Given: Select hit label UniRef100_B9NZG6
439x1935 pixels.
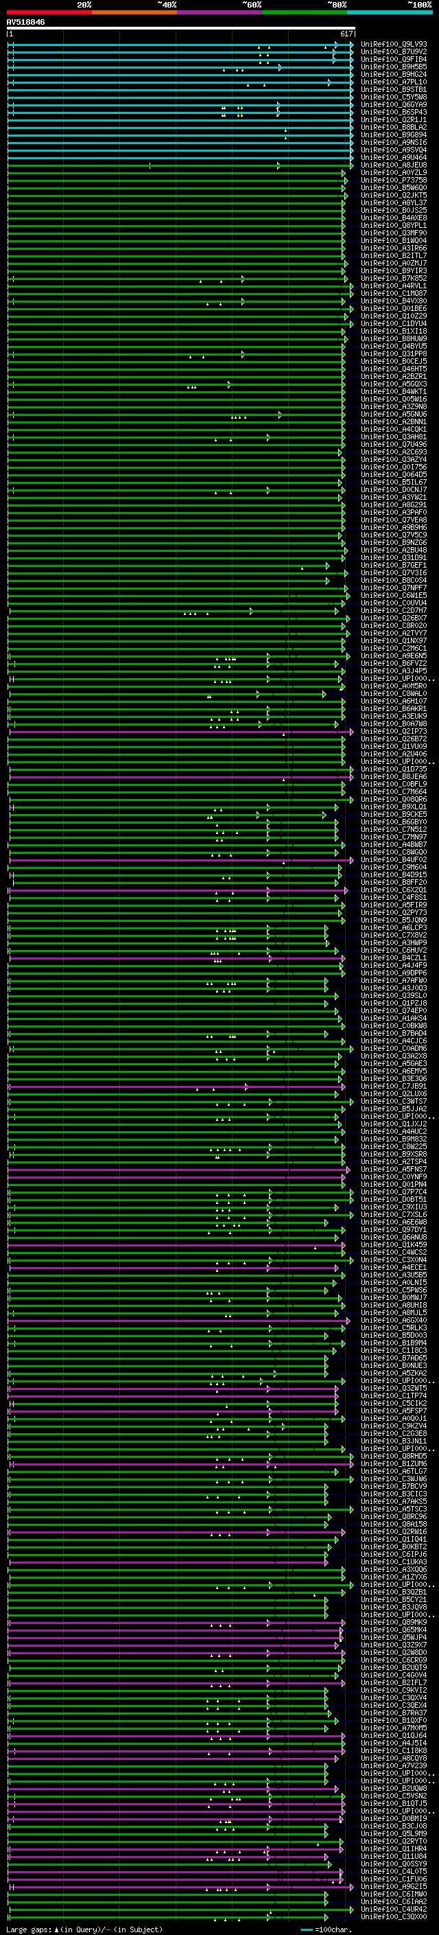Looking at the screenshot, I should click(x=394, y=542).
